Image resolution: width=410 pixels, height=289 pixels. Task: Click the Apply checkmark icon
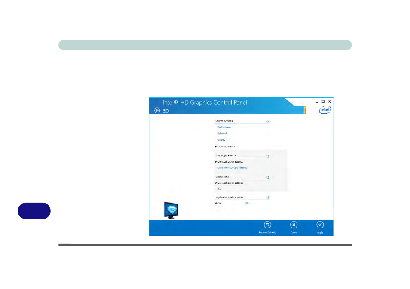coord(320,225)
